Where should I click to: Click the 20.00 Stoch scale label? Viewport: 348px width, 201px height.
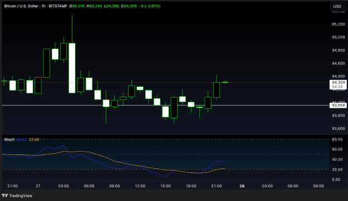337,169
